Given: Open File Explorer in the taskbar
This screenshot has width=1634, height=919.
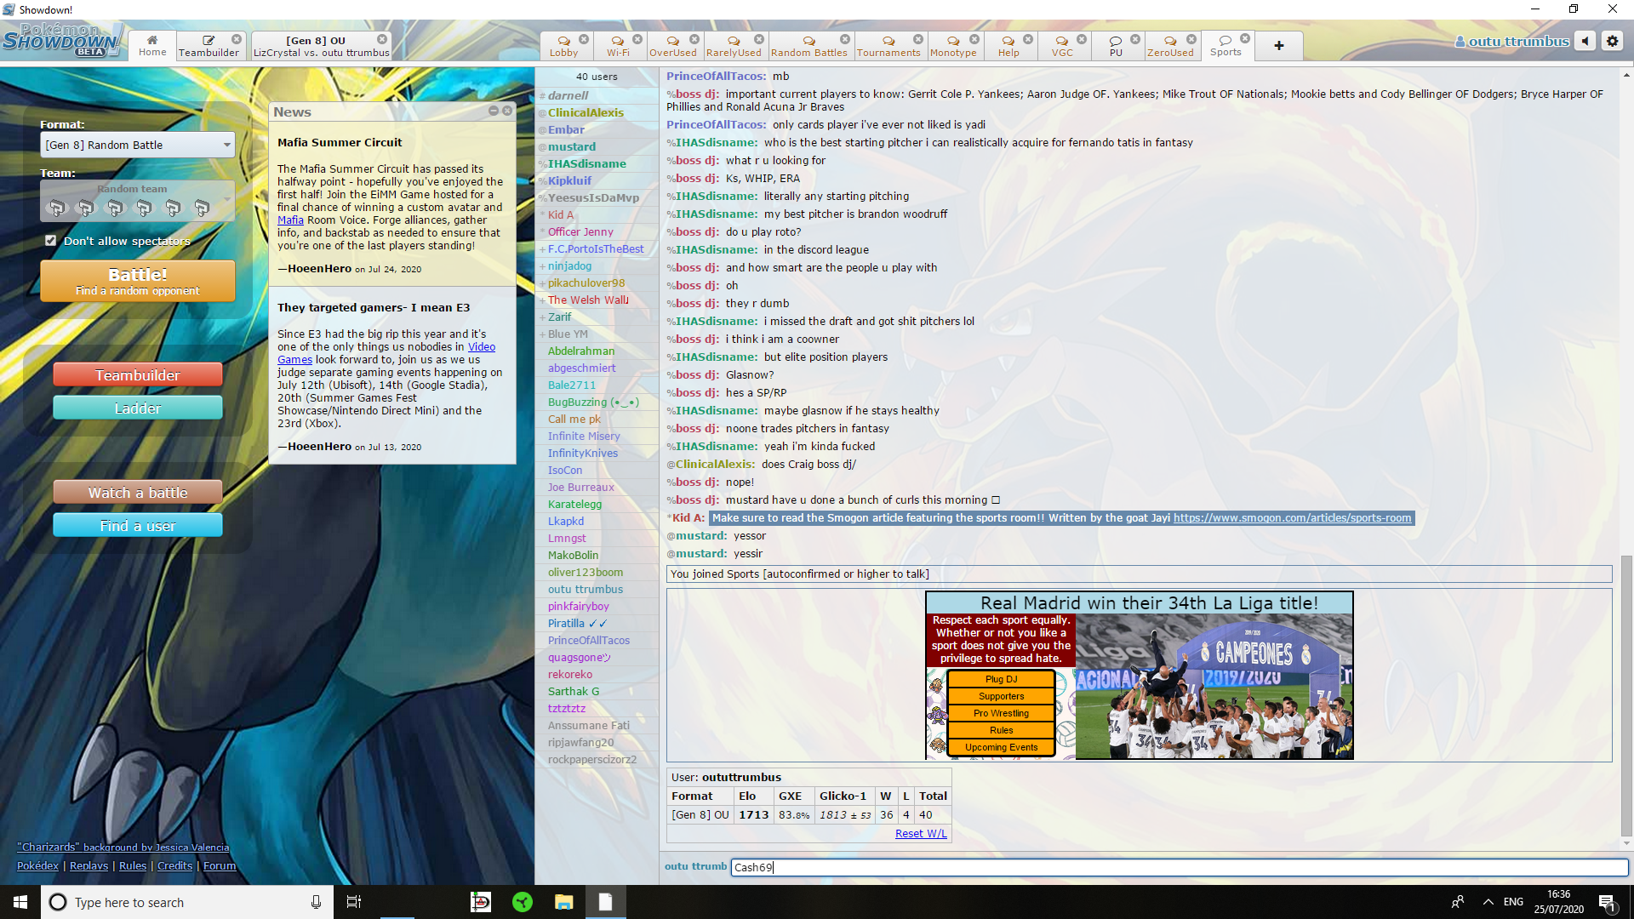Looking at the screenshot, I should click(563, 902).
